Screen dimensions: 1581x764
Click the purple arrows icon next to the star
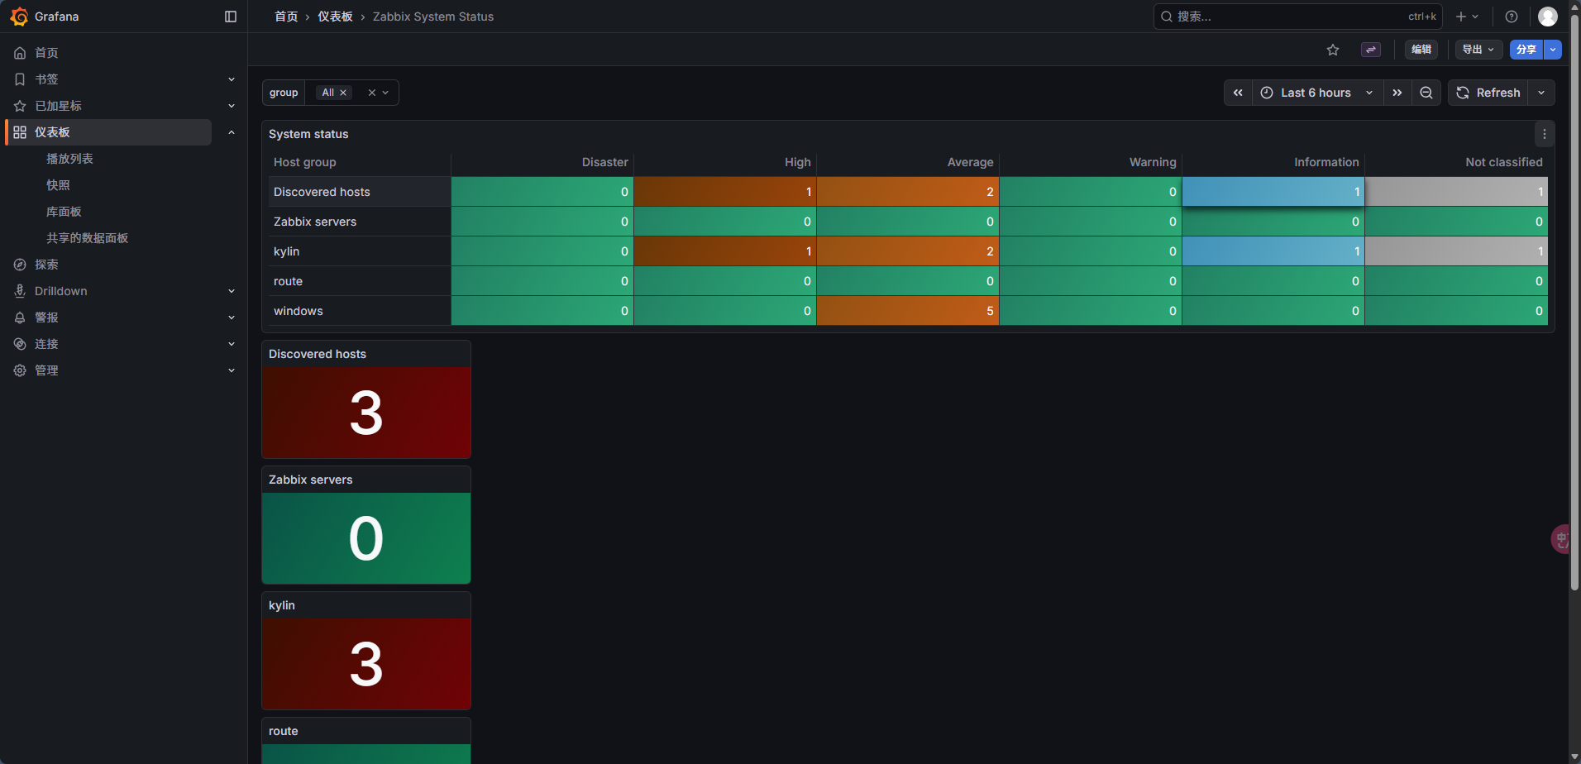(1371, 50)
